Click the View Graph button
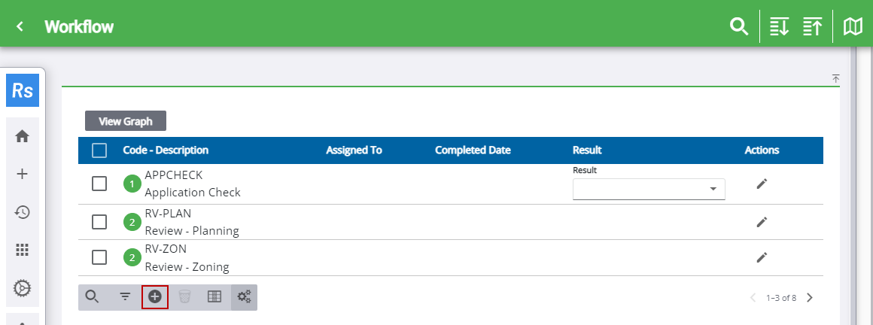Image resolution: width=873 pixels, height=325 pixels. tap(126, 121)
